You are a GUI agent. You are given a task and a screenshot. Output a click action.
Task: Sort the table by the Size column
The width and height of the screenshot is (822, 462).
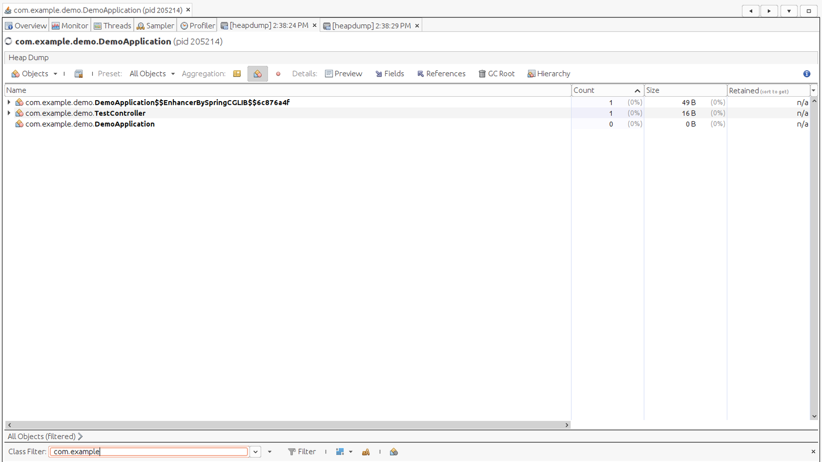pyautogui.click(x=685, y=90)
